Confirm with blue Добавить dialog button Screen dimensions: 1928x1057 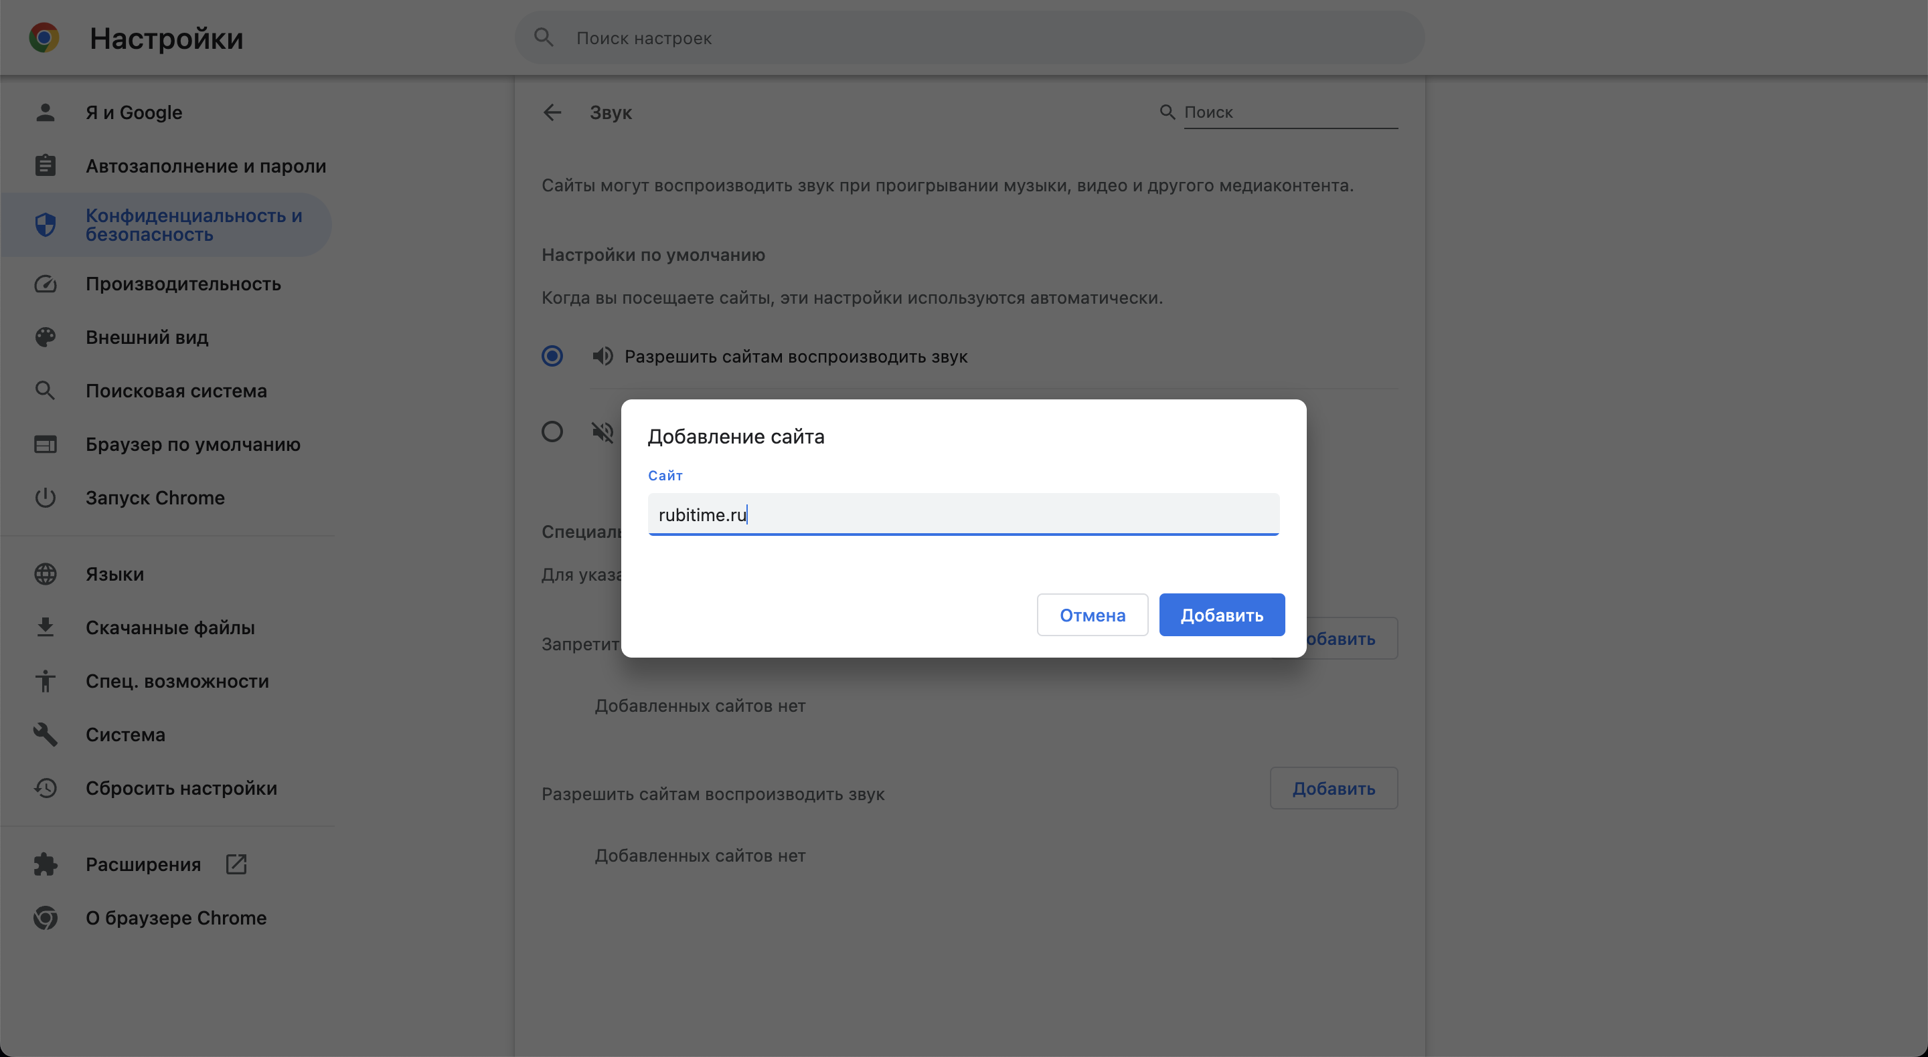(1222, 615)
